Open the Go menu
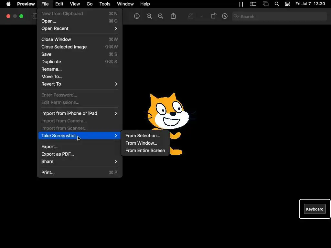This screenshot has width=331, height=248. [90, 4]
